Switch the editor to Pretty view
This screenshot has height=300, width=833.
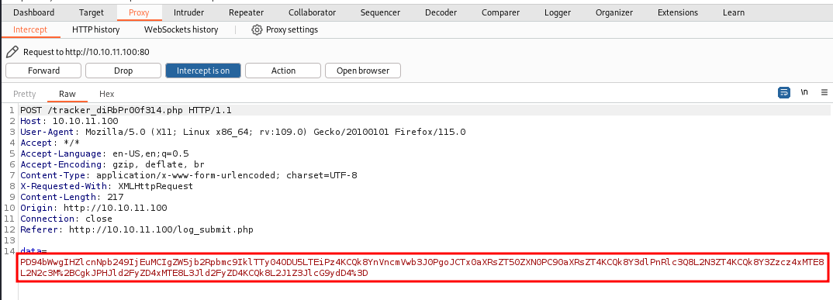coord(24,94)
